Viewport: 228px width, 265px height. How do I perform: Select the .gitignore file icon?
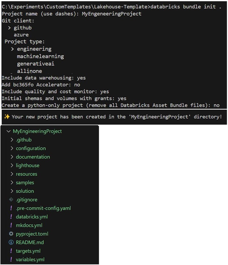coord(11,200)
